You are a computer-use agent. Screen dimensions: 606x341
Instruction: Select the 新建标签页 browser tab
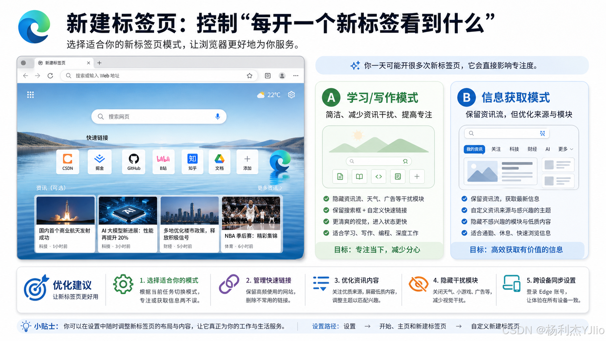63,63
